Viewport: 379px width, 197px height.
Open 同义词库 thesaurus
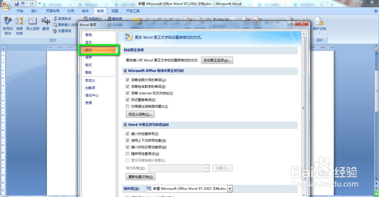(x=33, y=23)
